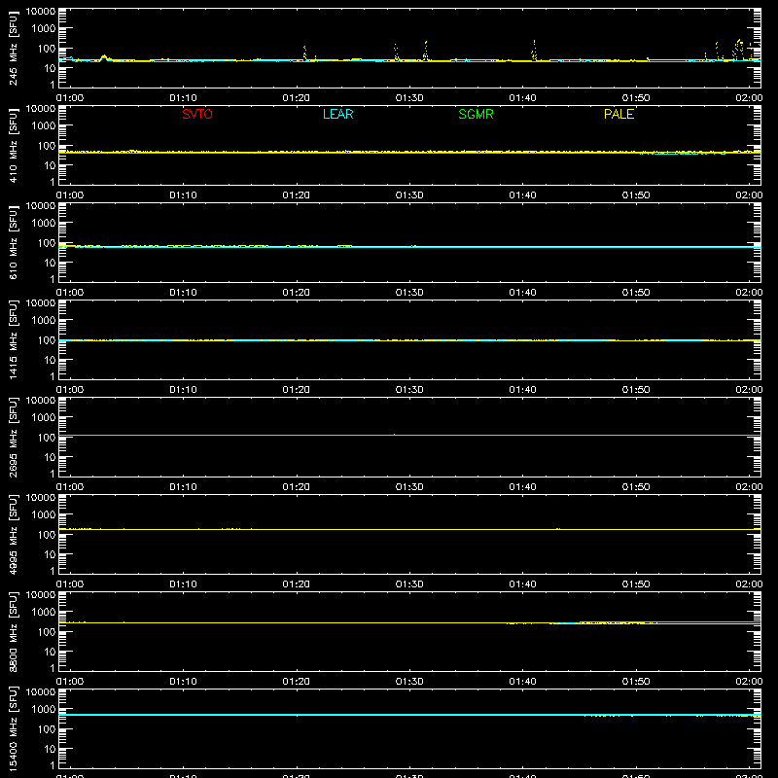Click 01:10 tick label below 245 MHz plot
The image size is (778, 778).
point(183,98)
